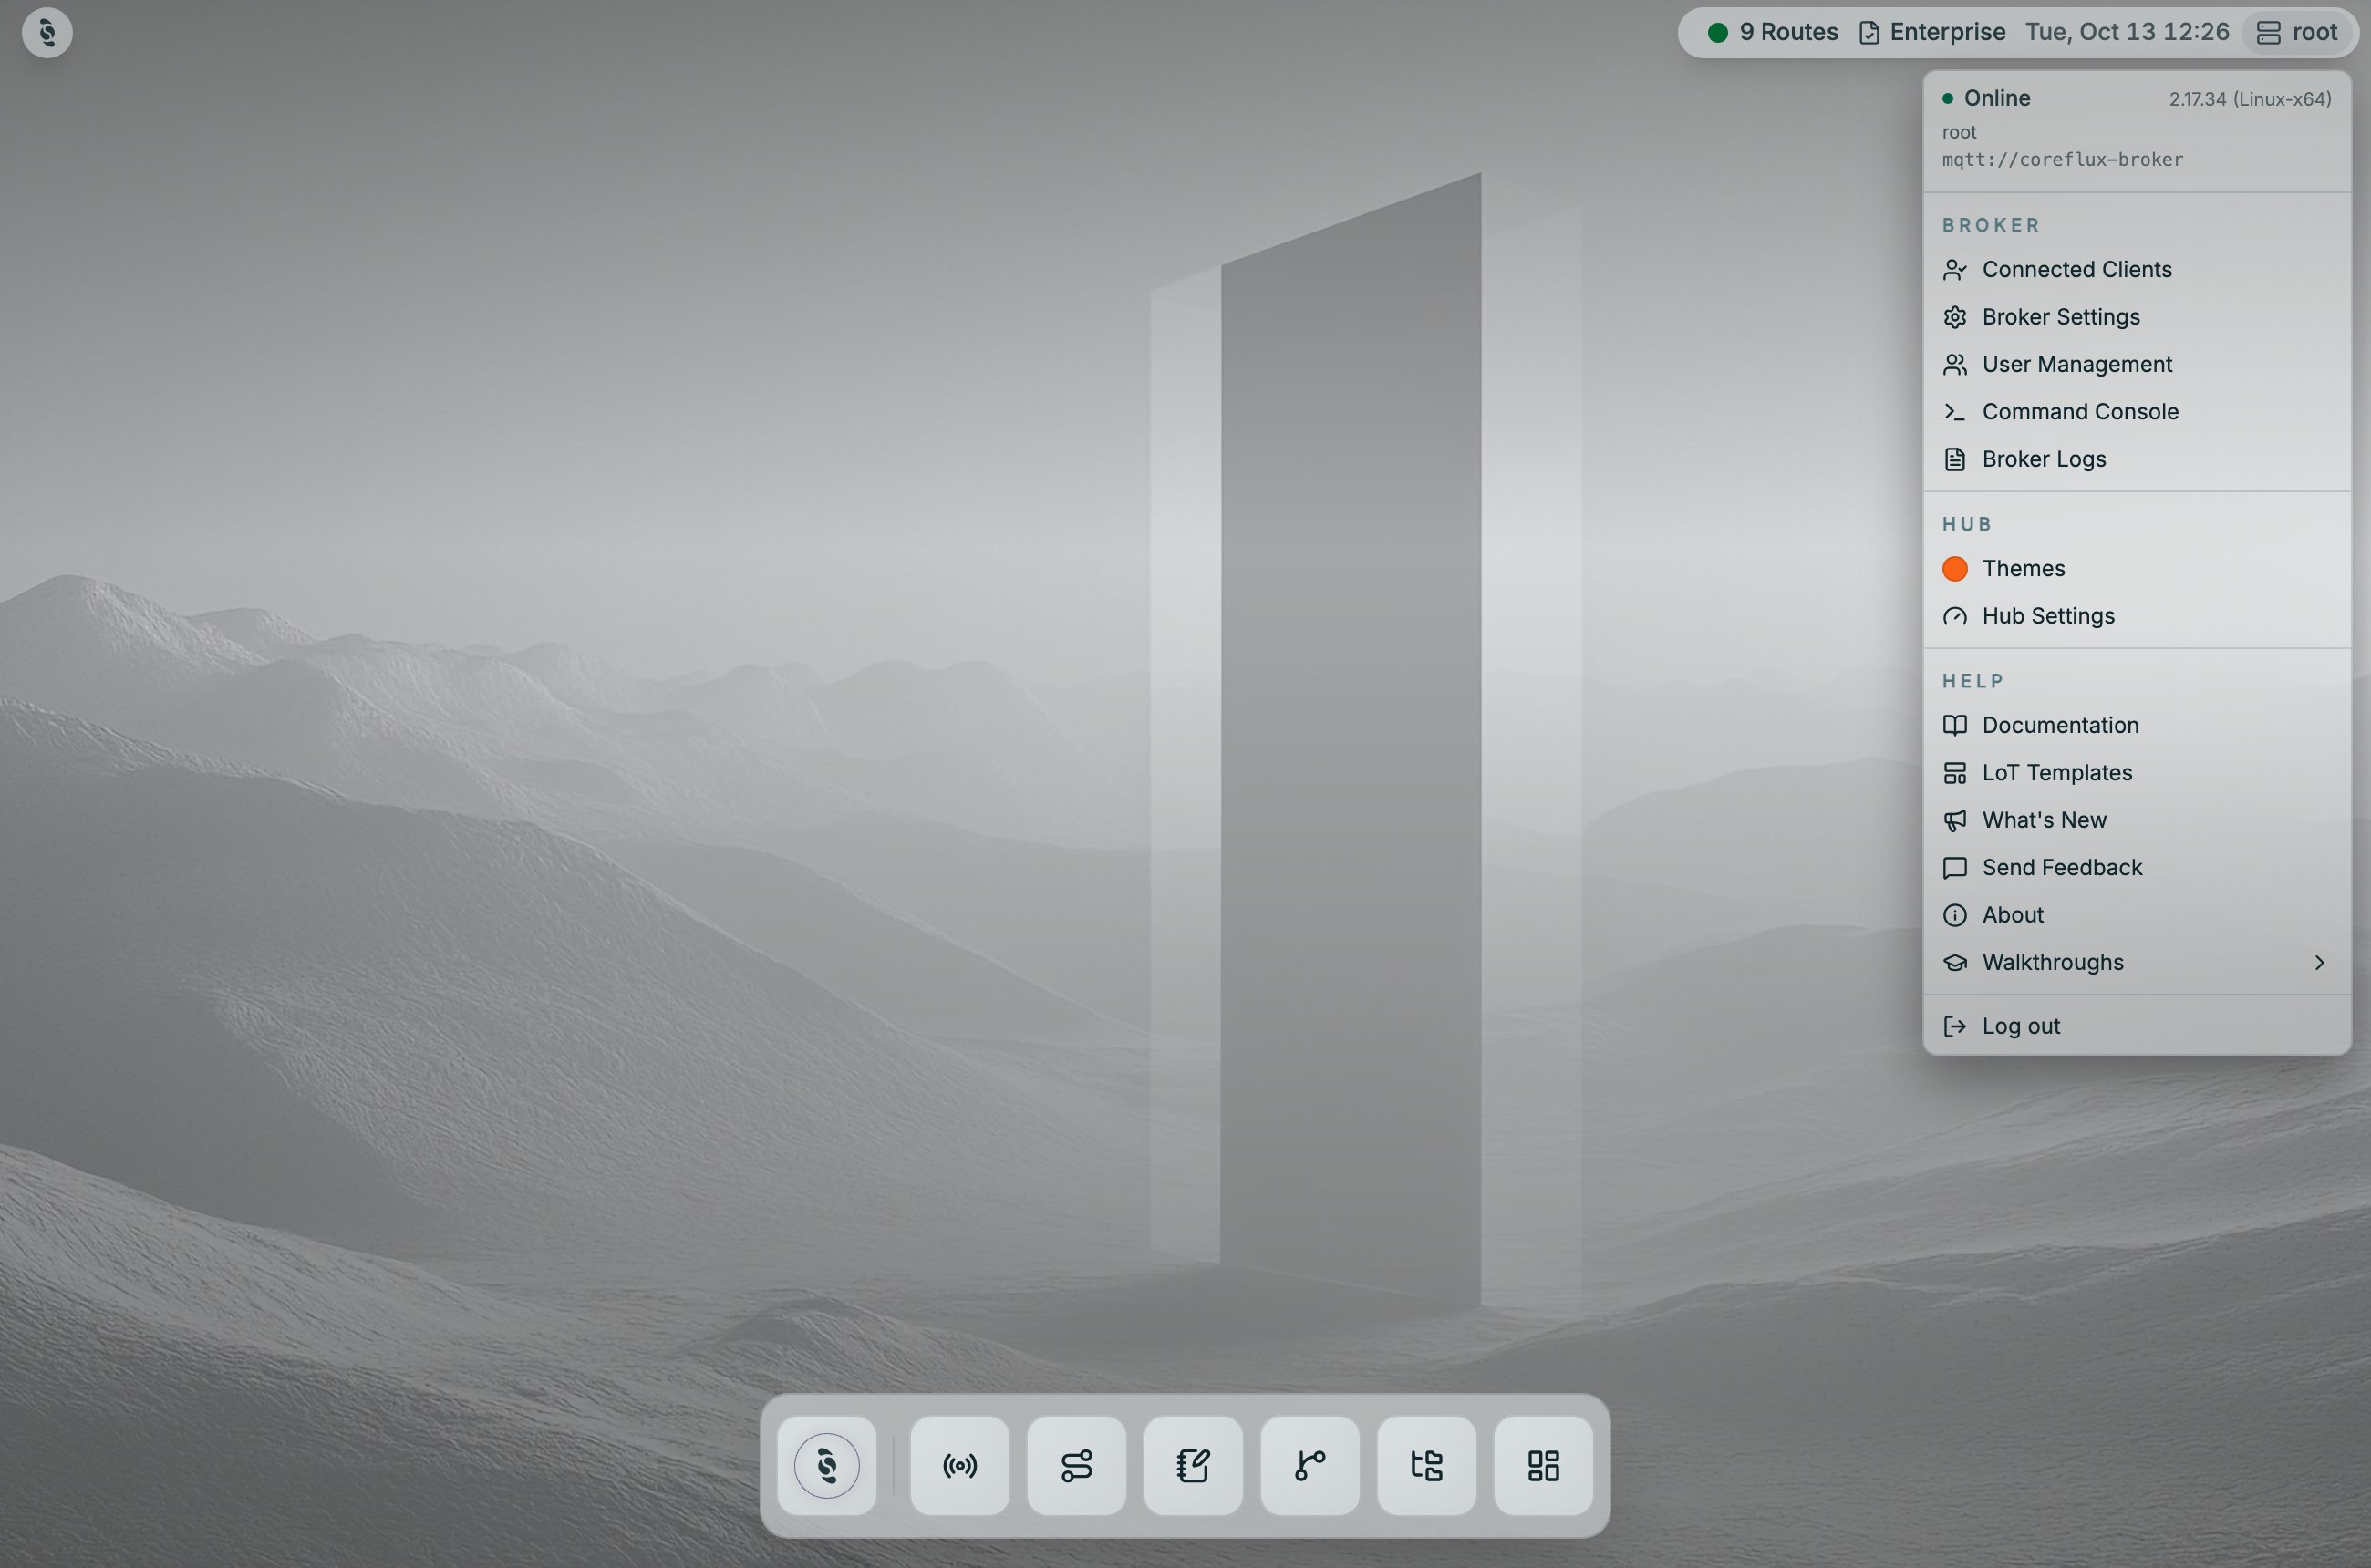
Task: Click the 9 Routes status text
Action: click(x=1789, y=33)
